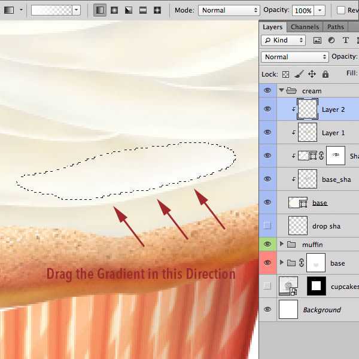The height and width of the screenshot is (359, 359).
Task: Select the Diamond Gradient style
Action: tap(157, 10)
